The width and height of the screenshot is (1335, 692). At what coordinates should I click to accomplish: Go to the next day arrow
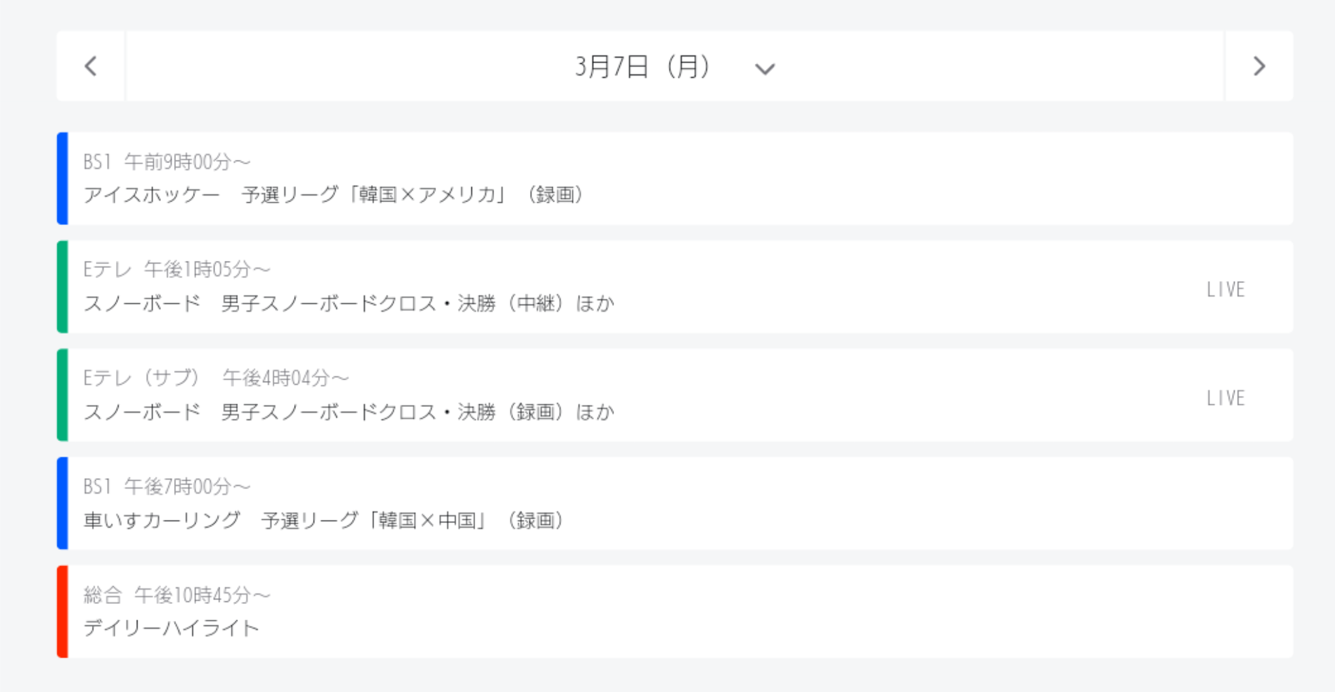point(1259,66)
